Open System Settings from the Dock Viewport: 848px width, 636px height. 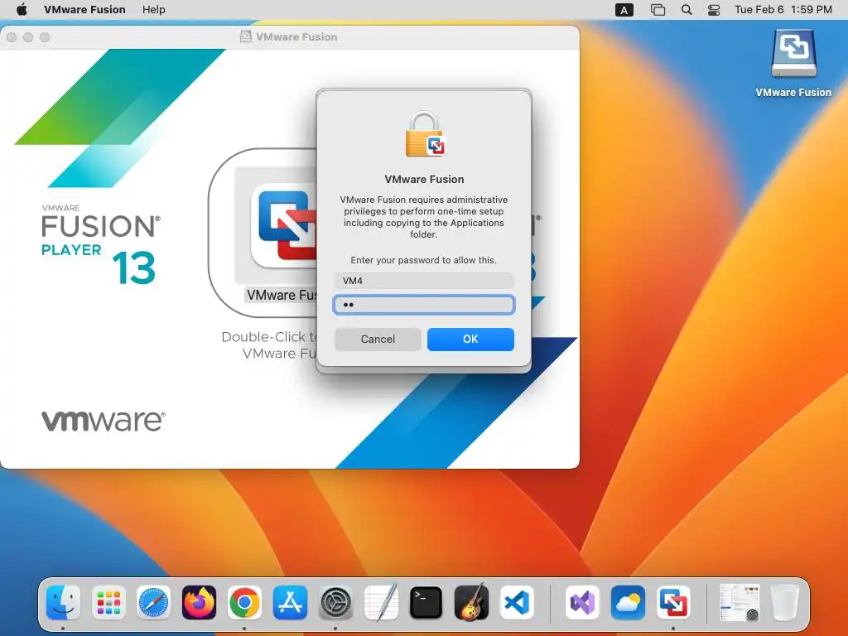(335, 602)
